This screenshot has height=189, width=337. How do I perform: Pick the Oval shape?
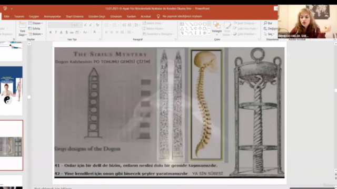point(200,24)
